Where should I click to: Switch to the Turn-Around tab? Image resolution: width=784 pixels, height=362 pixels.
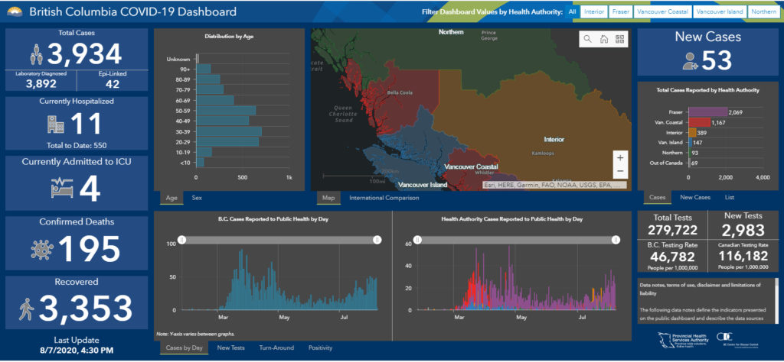coord(276,347)
